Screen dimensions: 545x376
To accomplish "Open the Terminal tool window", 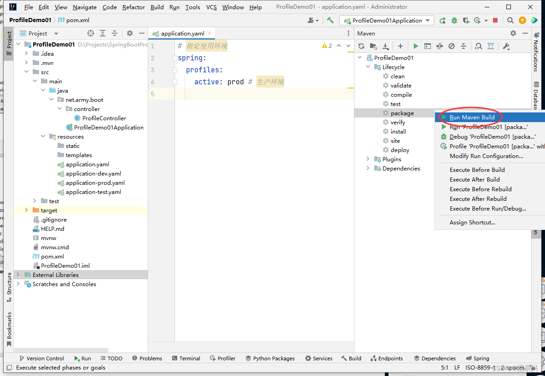I will point(186,358).
